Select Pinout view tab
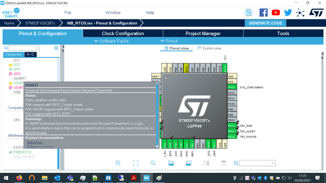Viewport: 326px width, 183px height. [x=177, y=48]
